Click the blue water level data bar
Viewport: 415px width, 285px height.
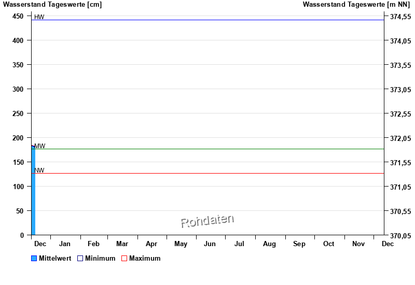(x=33, y=192)
